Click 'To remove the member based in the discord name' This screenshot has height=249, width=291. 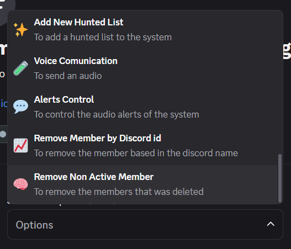point(136,153)
